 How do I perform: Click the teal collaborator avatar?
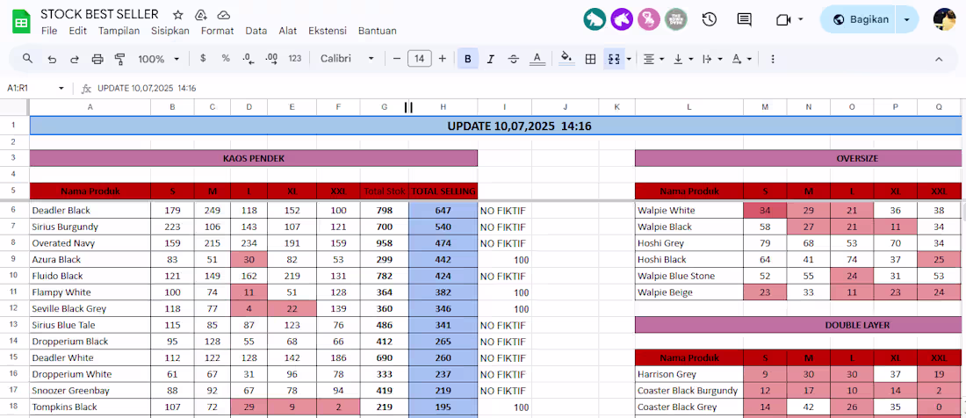pos(595,19)
